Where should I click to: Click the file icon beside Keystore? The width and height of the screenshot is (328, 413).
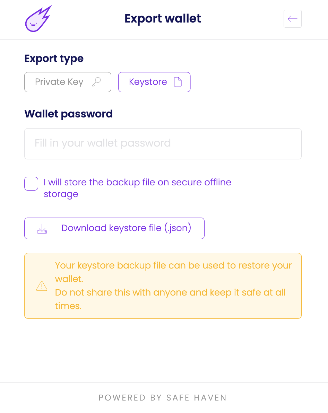click(178, 82)
